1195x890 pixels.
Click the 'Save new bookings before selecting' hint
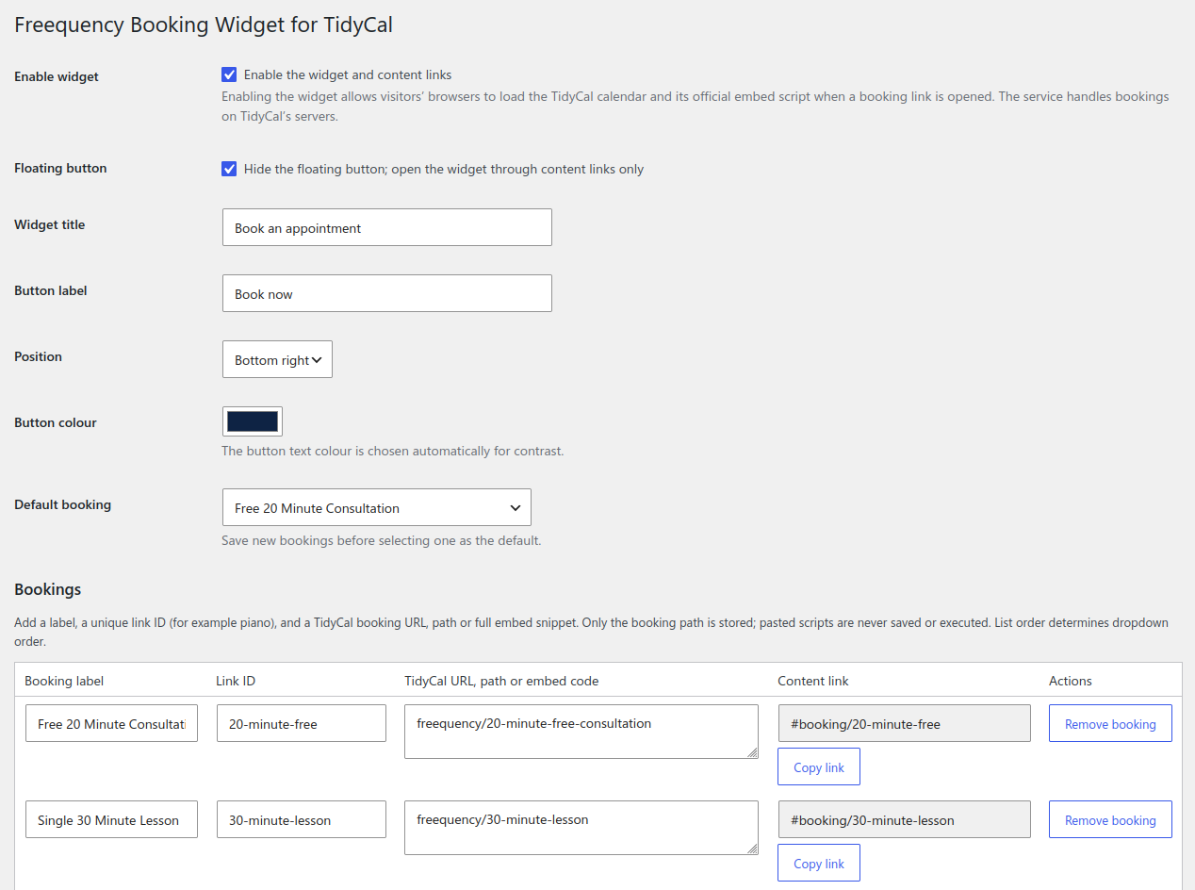coord(382,541)
